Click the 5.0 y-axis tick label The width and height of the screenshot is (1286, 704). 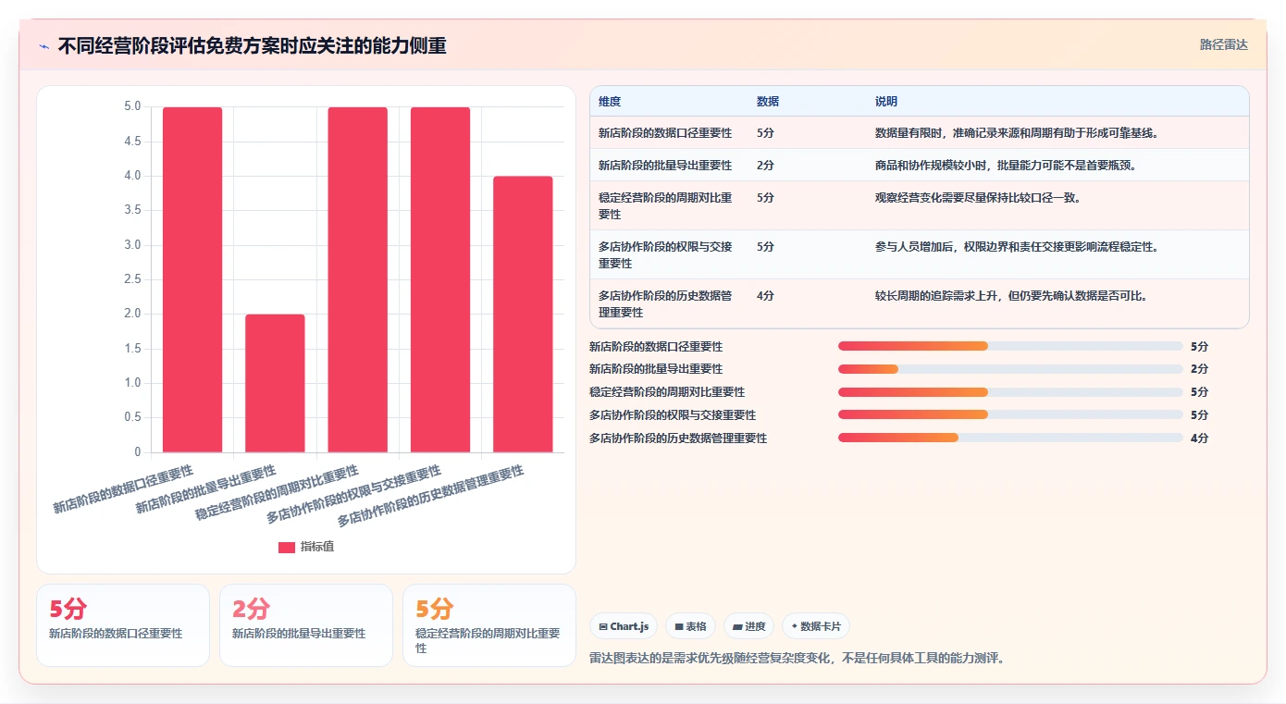tap(132, 106)
